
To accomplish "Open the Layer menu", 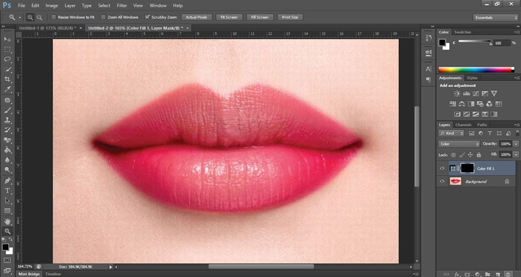I will 70,5.
